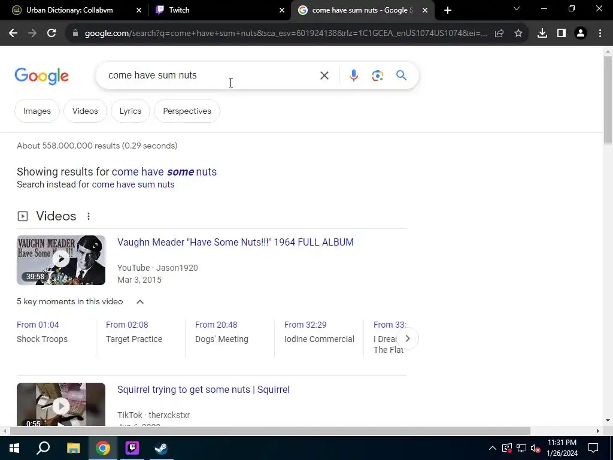Open network icon in system tray
613x460 pixels.
click(521, 448)
